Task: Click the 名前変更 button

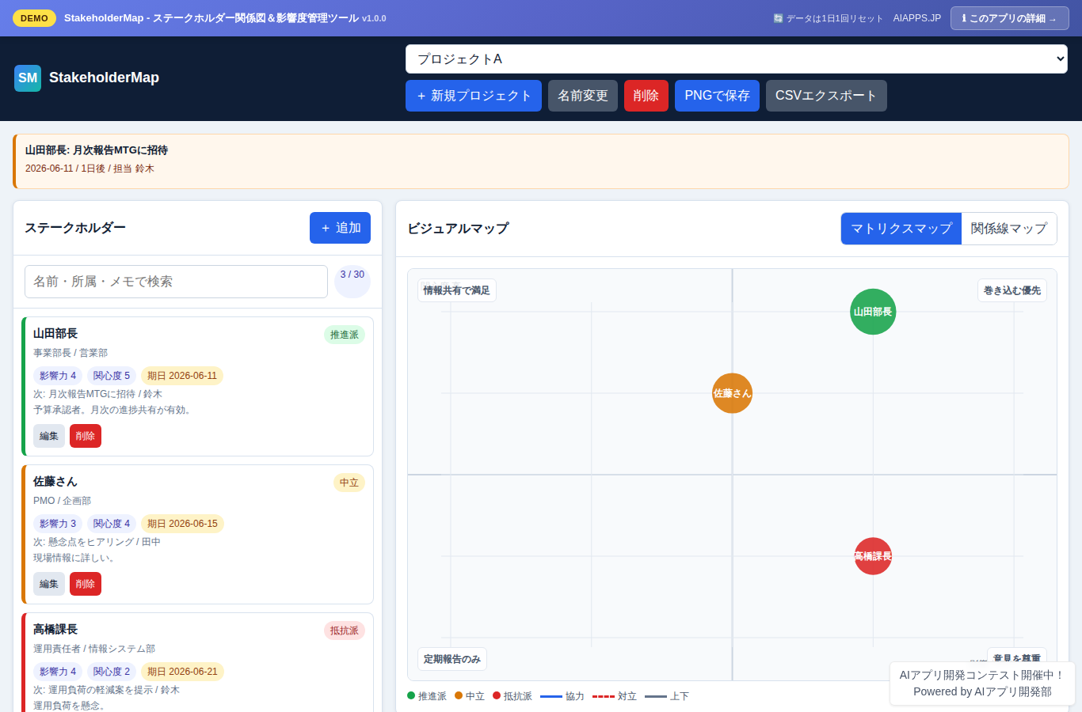Action: tap(583, 96)
